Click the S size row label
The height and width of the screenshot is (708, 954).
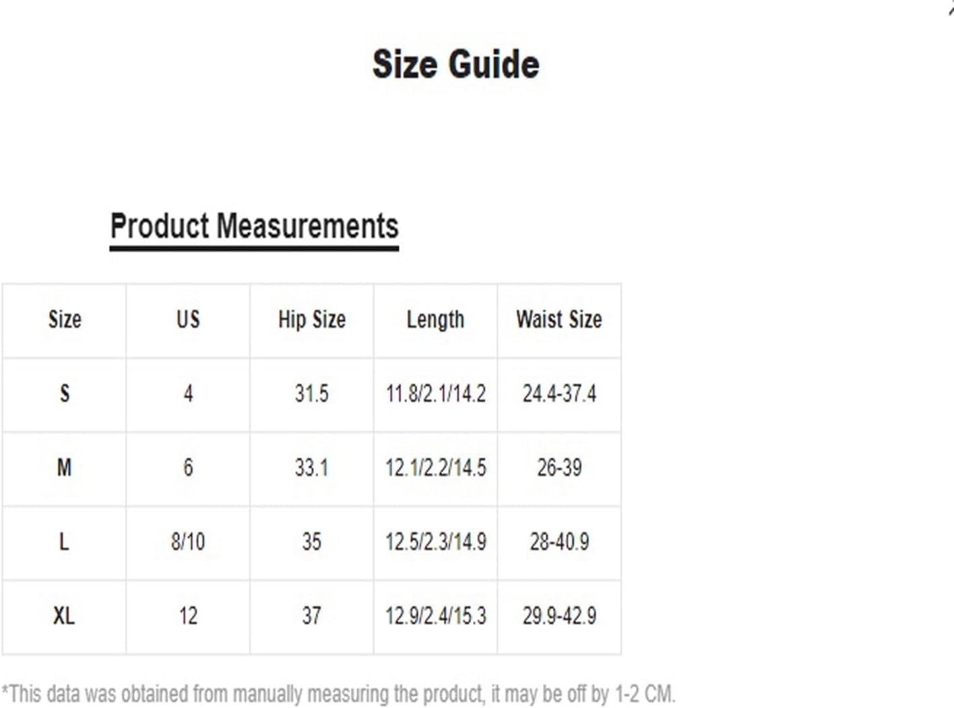(65, 393)
